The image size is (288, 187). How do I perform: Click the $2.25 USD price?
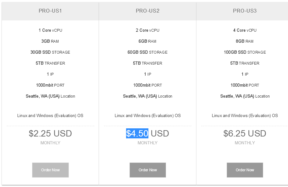(50, 133)
